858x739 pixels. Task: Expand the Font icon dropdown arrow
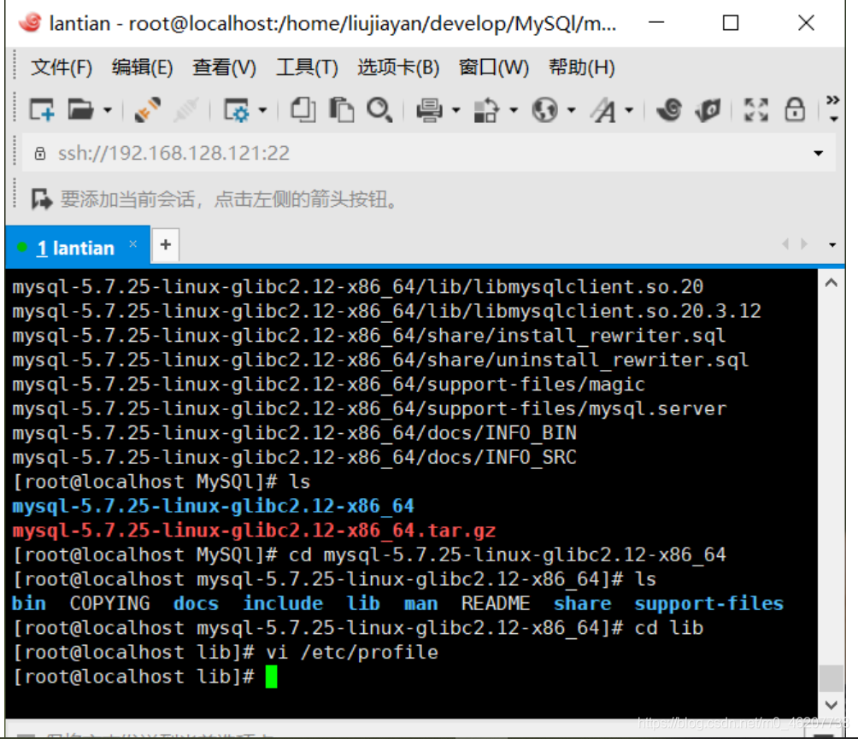tap(629, 110)
